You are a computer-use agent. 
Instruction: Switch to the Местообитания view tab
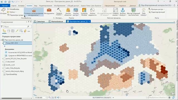click(x=56, y=21)
